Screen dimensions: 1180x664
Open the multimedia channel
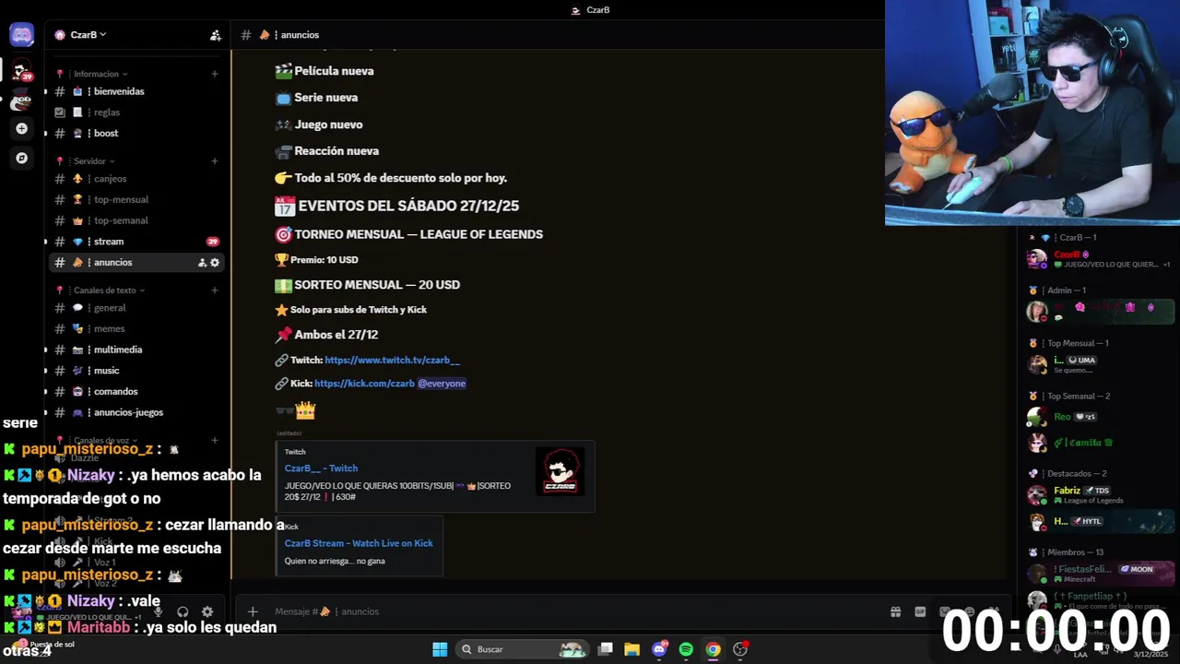tap(136, 350)
